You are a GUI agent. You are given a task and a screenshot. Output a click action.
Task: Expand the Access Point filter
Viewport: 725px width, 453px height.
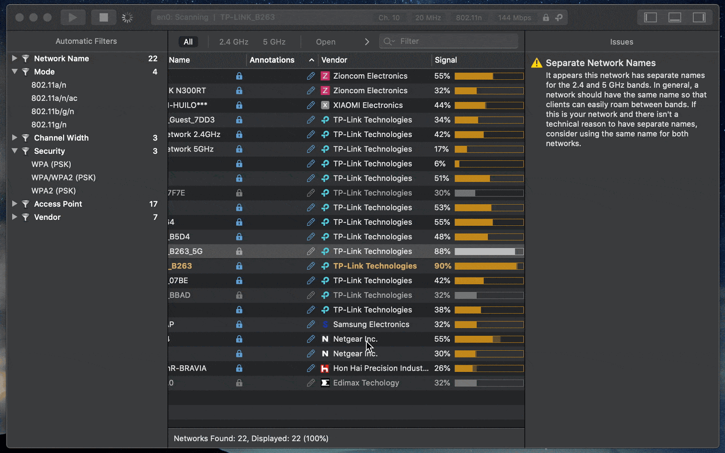[14, 204]
